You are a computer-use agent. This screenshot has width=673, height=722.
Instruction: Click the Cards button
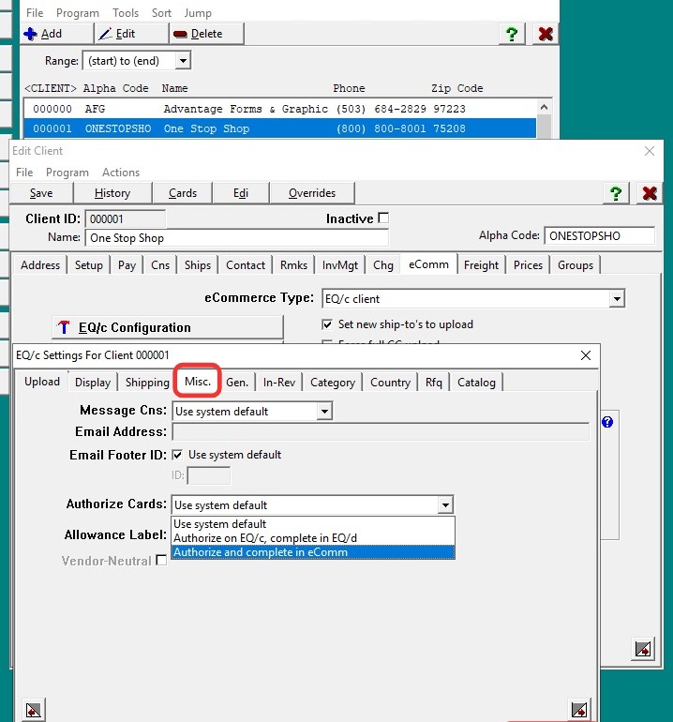[x=182, y=193]
